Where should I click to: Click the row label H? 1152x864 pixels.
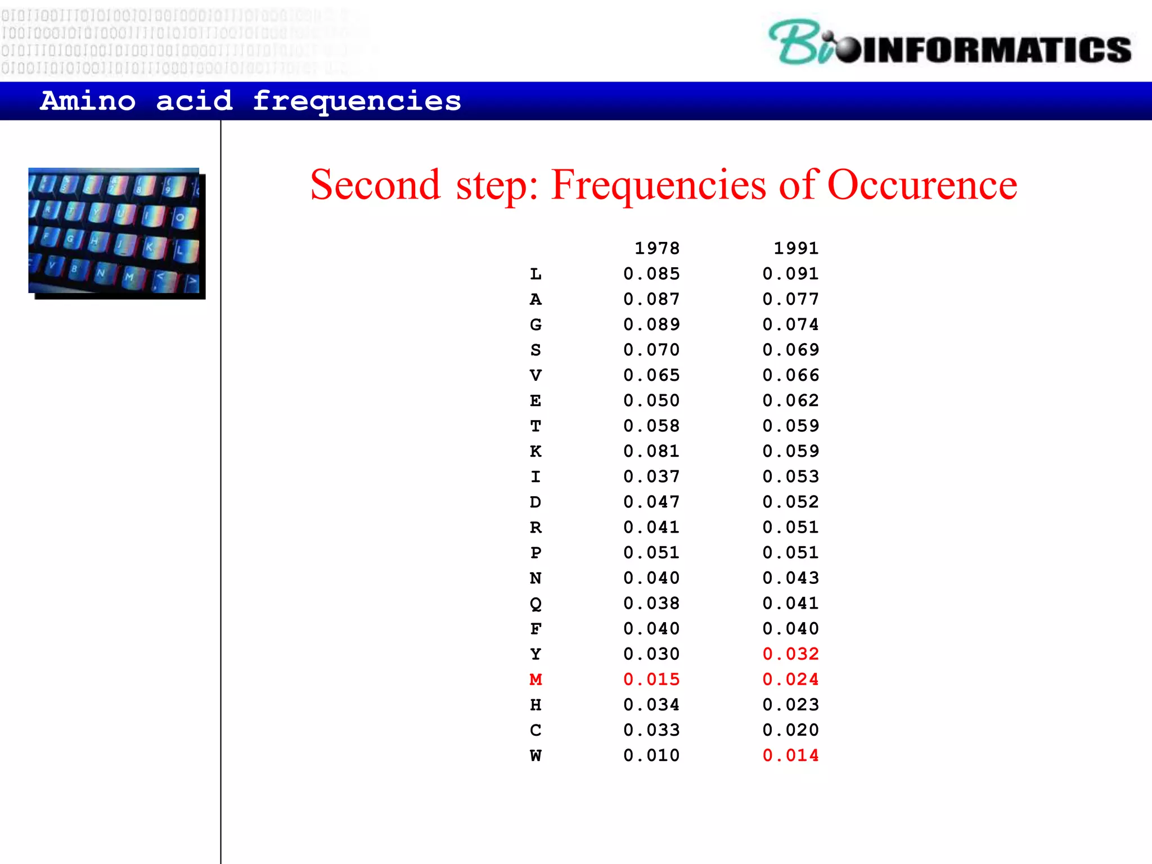tap(535, 704)
